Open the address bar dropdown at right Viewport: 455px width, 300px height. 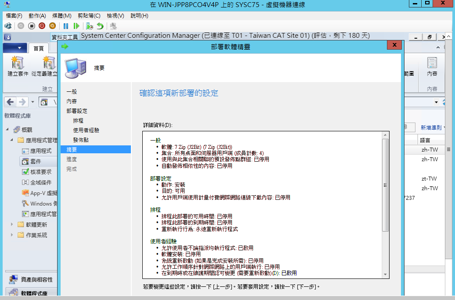[436, 102]
